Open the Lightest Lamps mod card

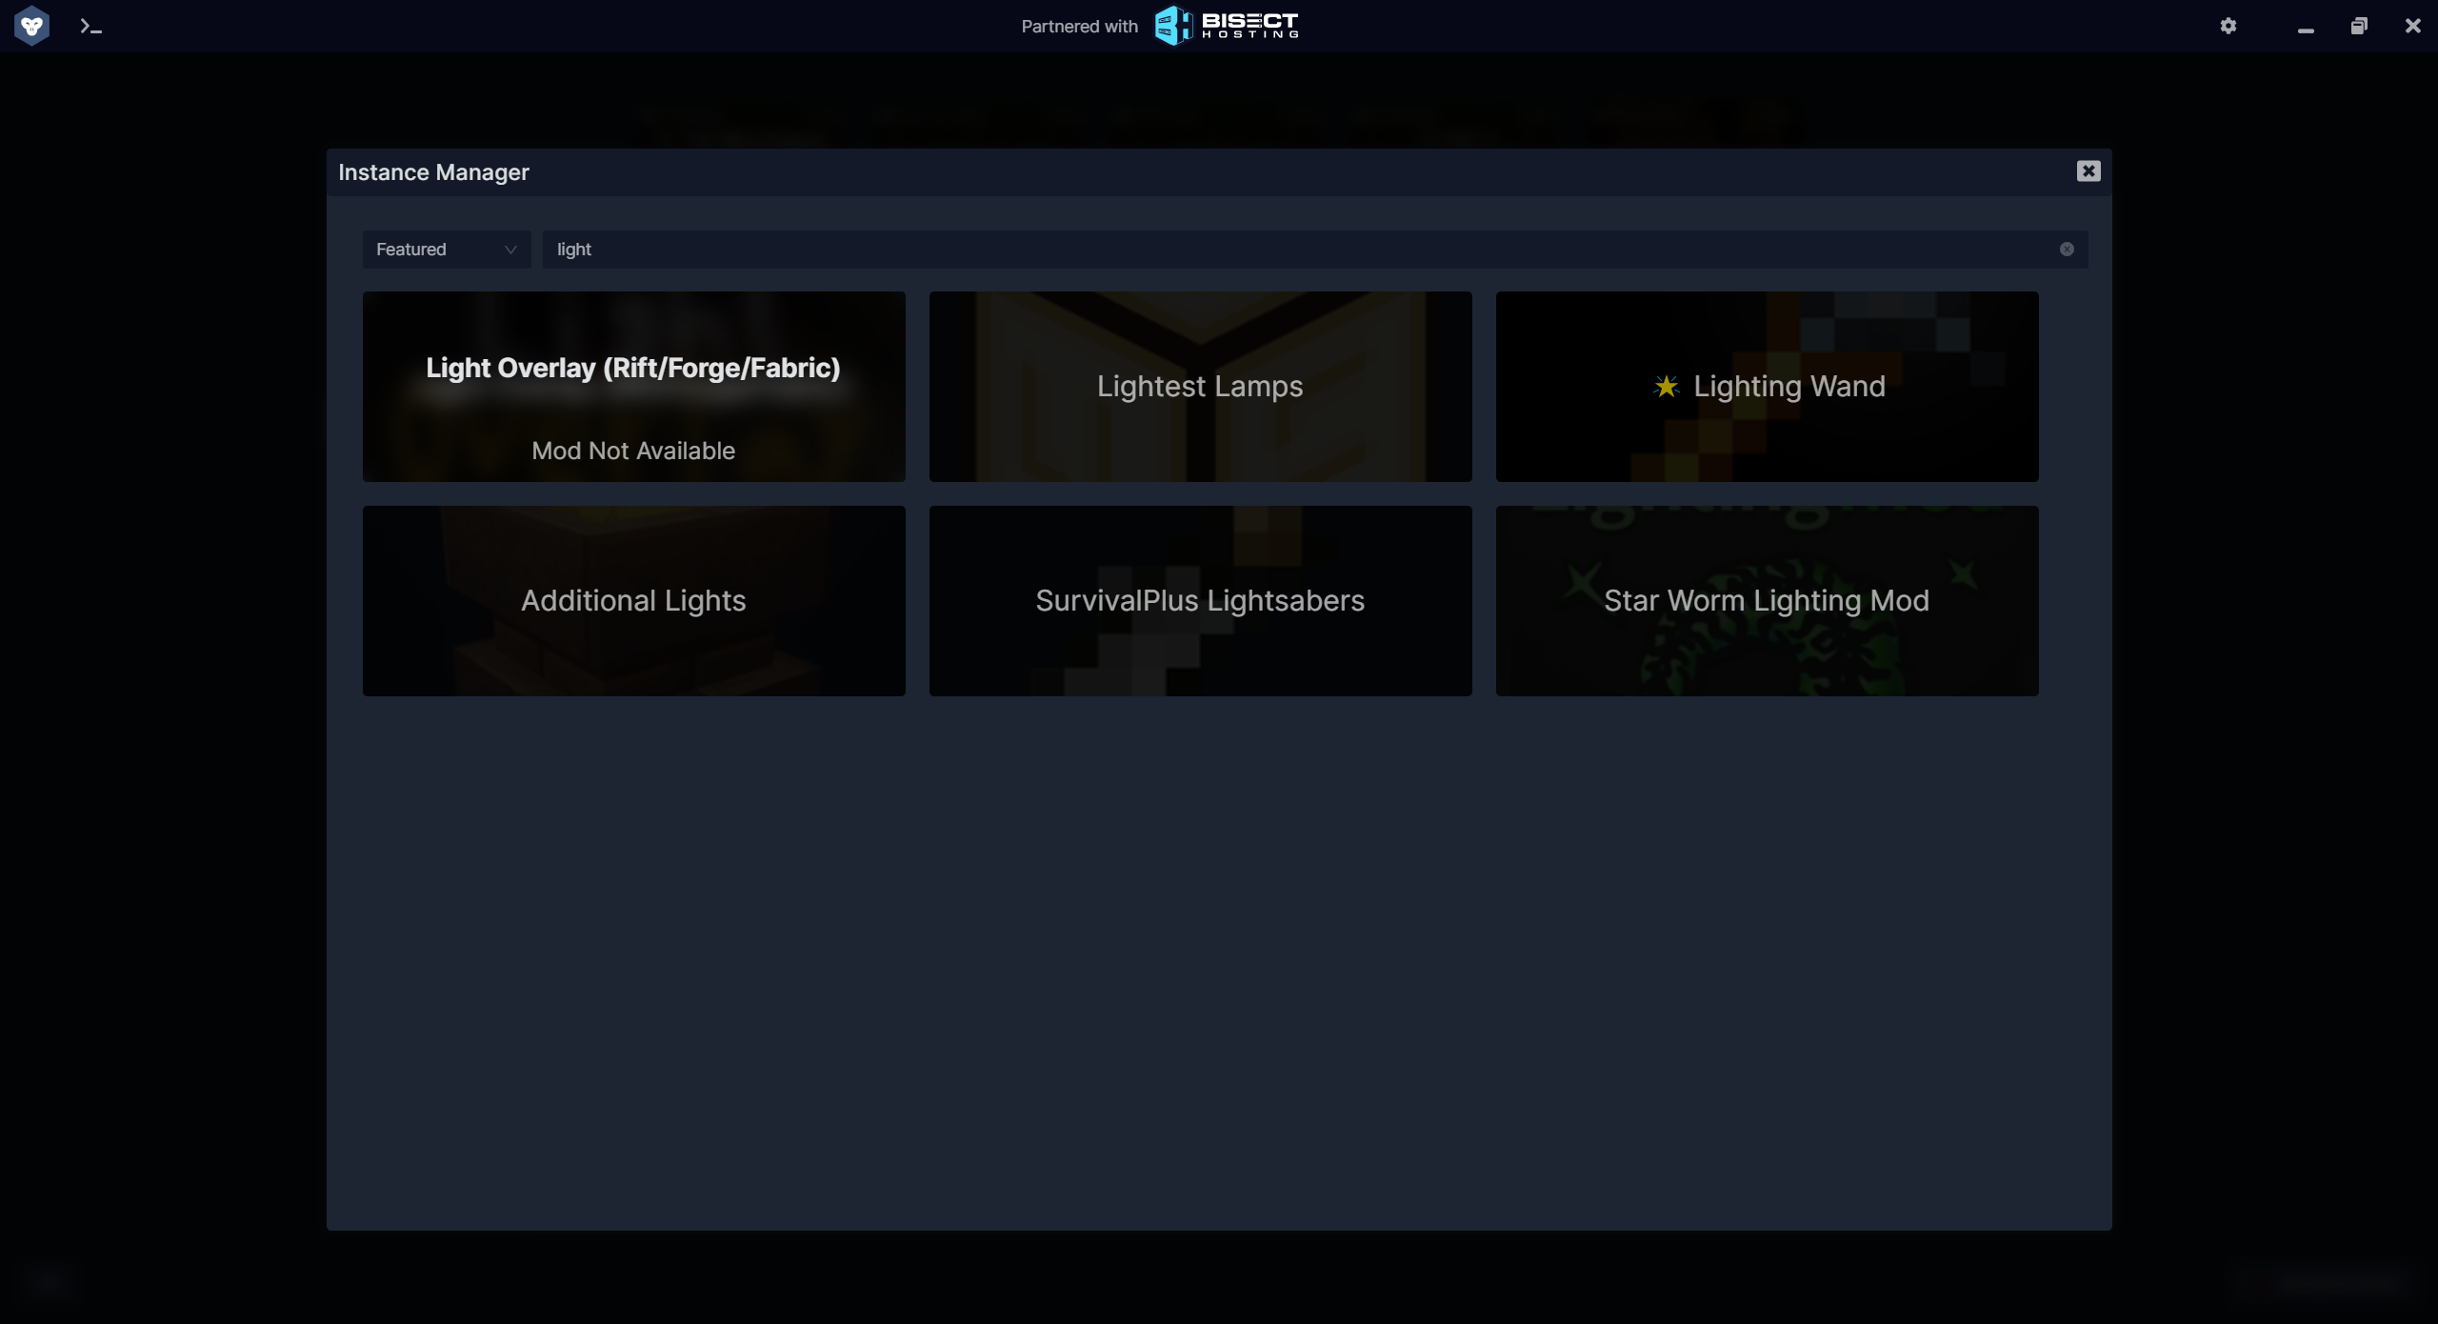click(x=1200, y=387)
